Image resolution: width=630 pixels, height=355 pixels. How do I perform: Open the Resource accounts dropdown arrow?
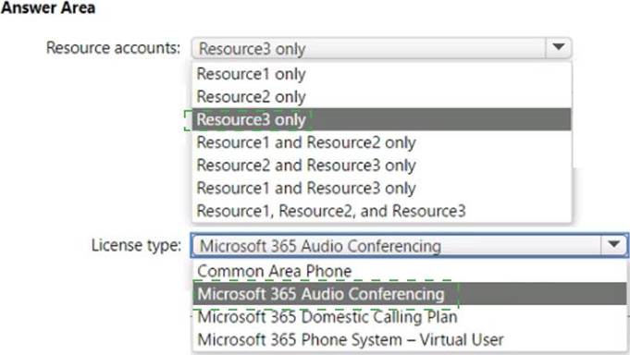click(x=558, y=48)
